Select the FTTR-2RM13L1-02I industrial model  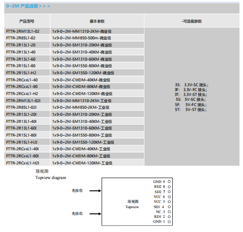coord(27,101)
